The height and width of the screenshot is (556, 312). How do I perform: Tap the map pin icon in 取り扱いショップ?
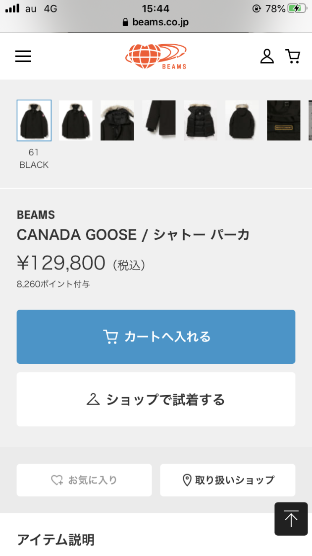187,480
